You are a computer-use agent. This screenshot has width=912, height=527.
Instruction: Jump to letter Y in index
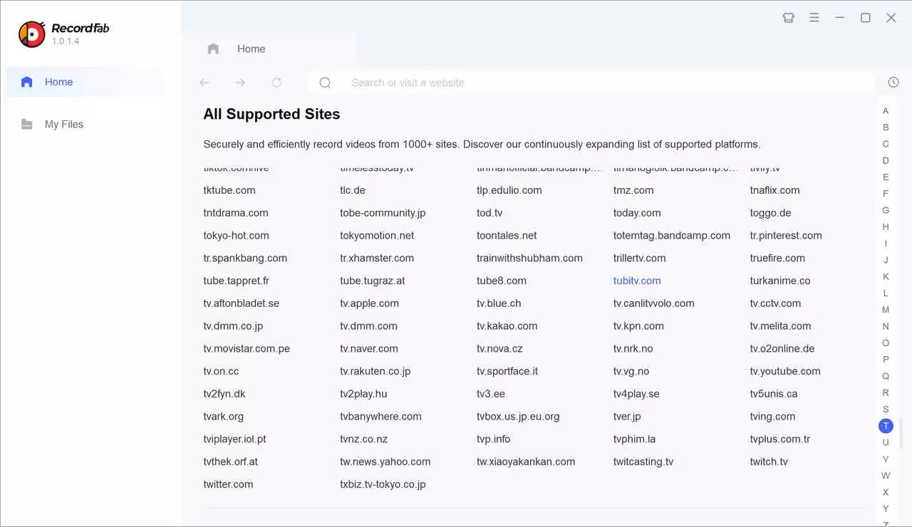pos(886,508)
